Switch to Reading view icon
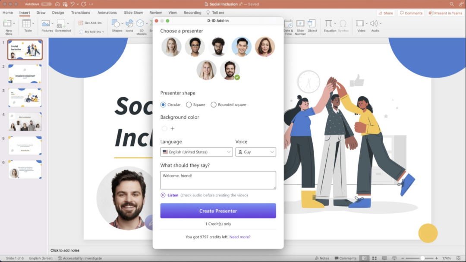The height and width of the screenshot is (262, 466). tap(384, 258)
